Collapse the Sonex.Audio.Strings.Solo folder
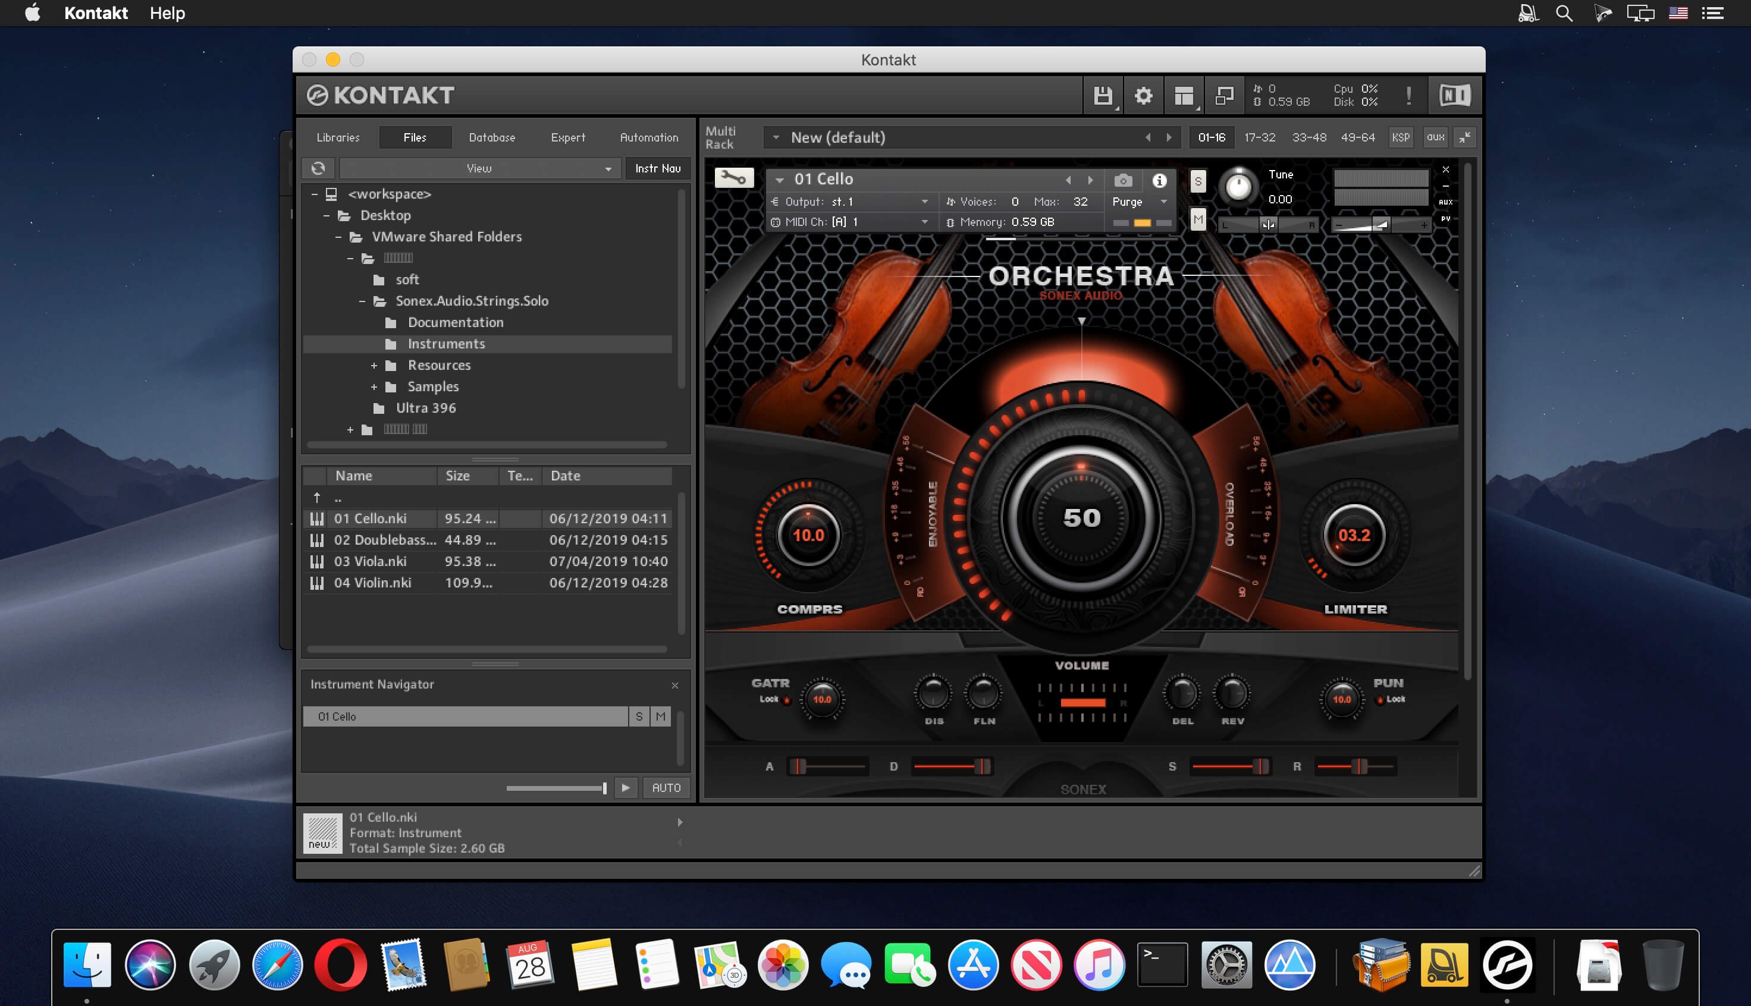 pyautogui.click(x=362, y=301)
